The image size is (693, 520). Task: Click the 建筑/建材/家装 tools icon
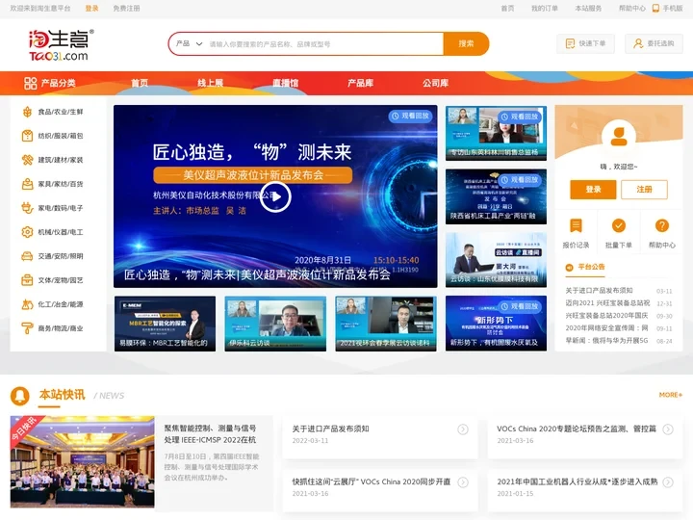tap(27, 160)
